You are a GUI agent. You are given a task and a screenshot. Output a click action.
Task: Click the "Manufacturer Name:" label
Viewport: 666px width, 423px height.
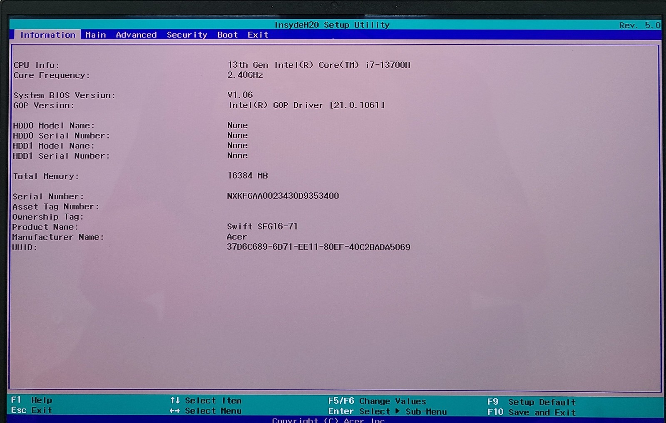[x=58, y=237]
